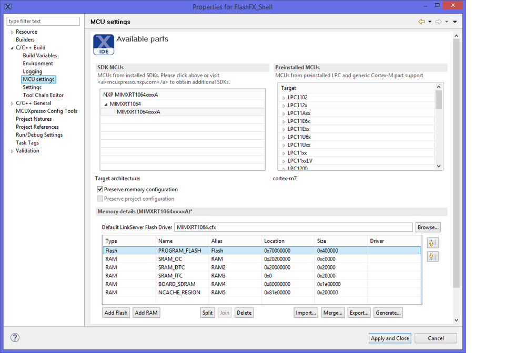This screenshot has height=353, width=525.
Task: Open Build Variables page
Action: [40, 56]
